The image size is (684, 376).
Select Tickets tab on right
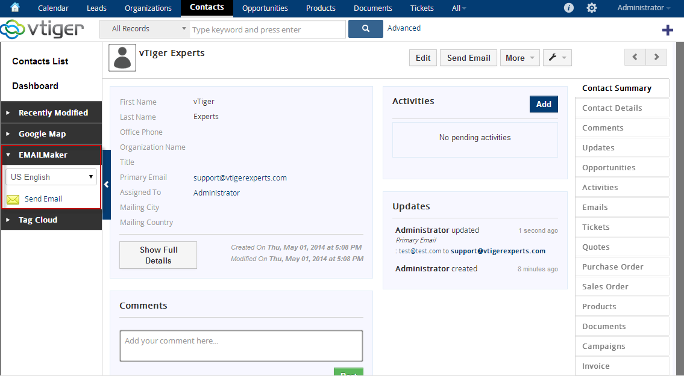(x=622, y=227)
